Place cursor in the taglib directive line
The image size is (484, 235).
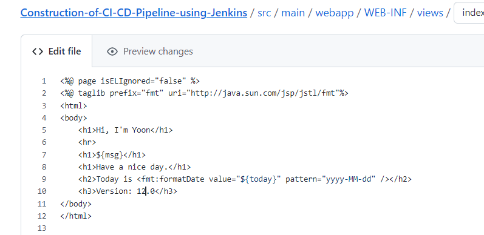click(x=204, y=93)
